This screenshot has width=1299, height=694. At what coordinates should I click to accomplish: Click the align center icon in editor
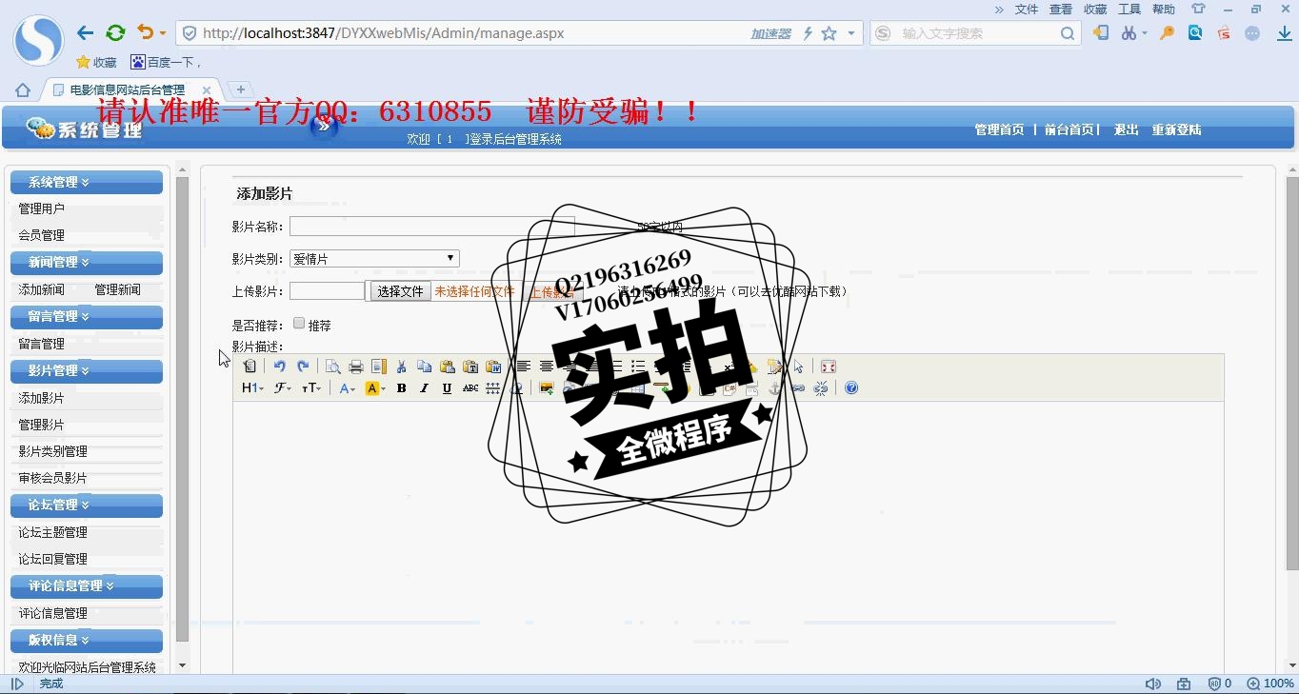pos(547,367)
